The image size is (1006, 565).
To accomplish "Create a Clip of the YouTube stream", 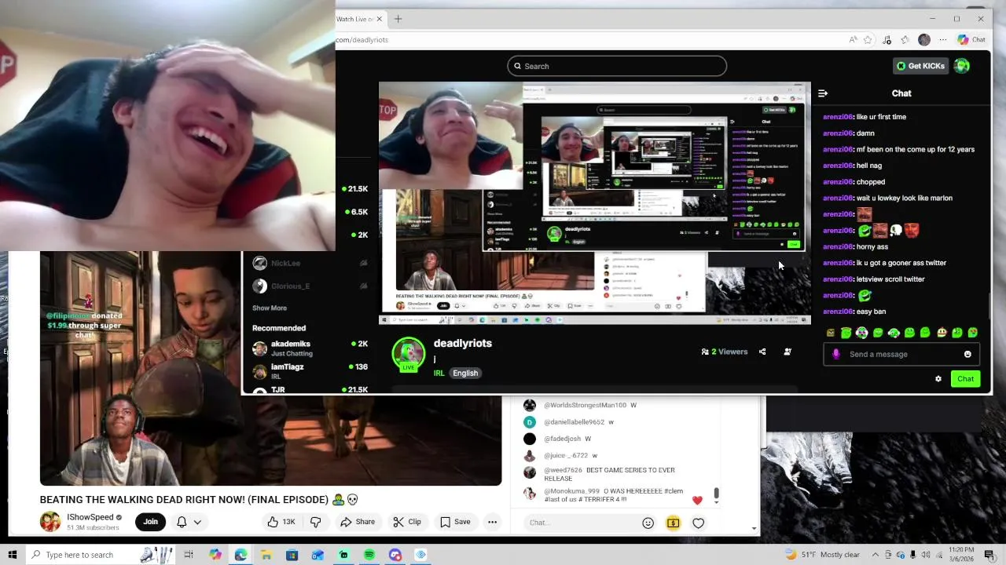I will click(x=407, y=522).
